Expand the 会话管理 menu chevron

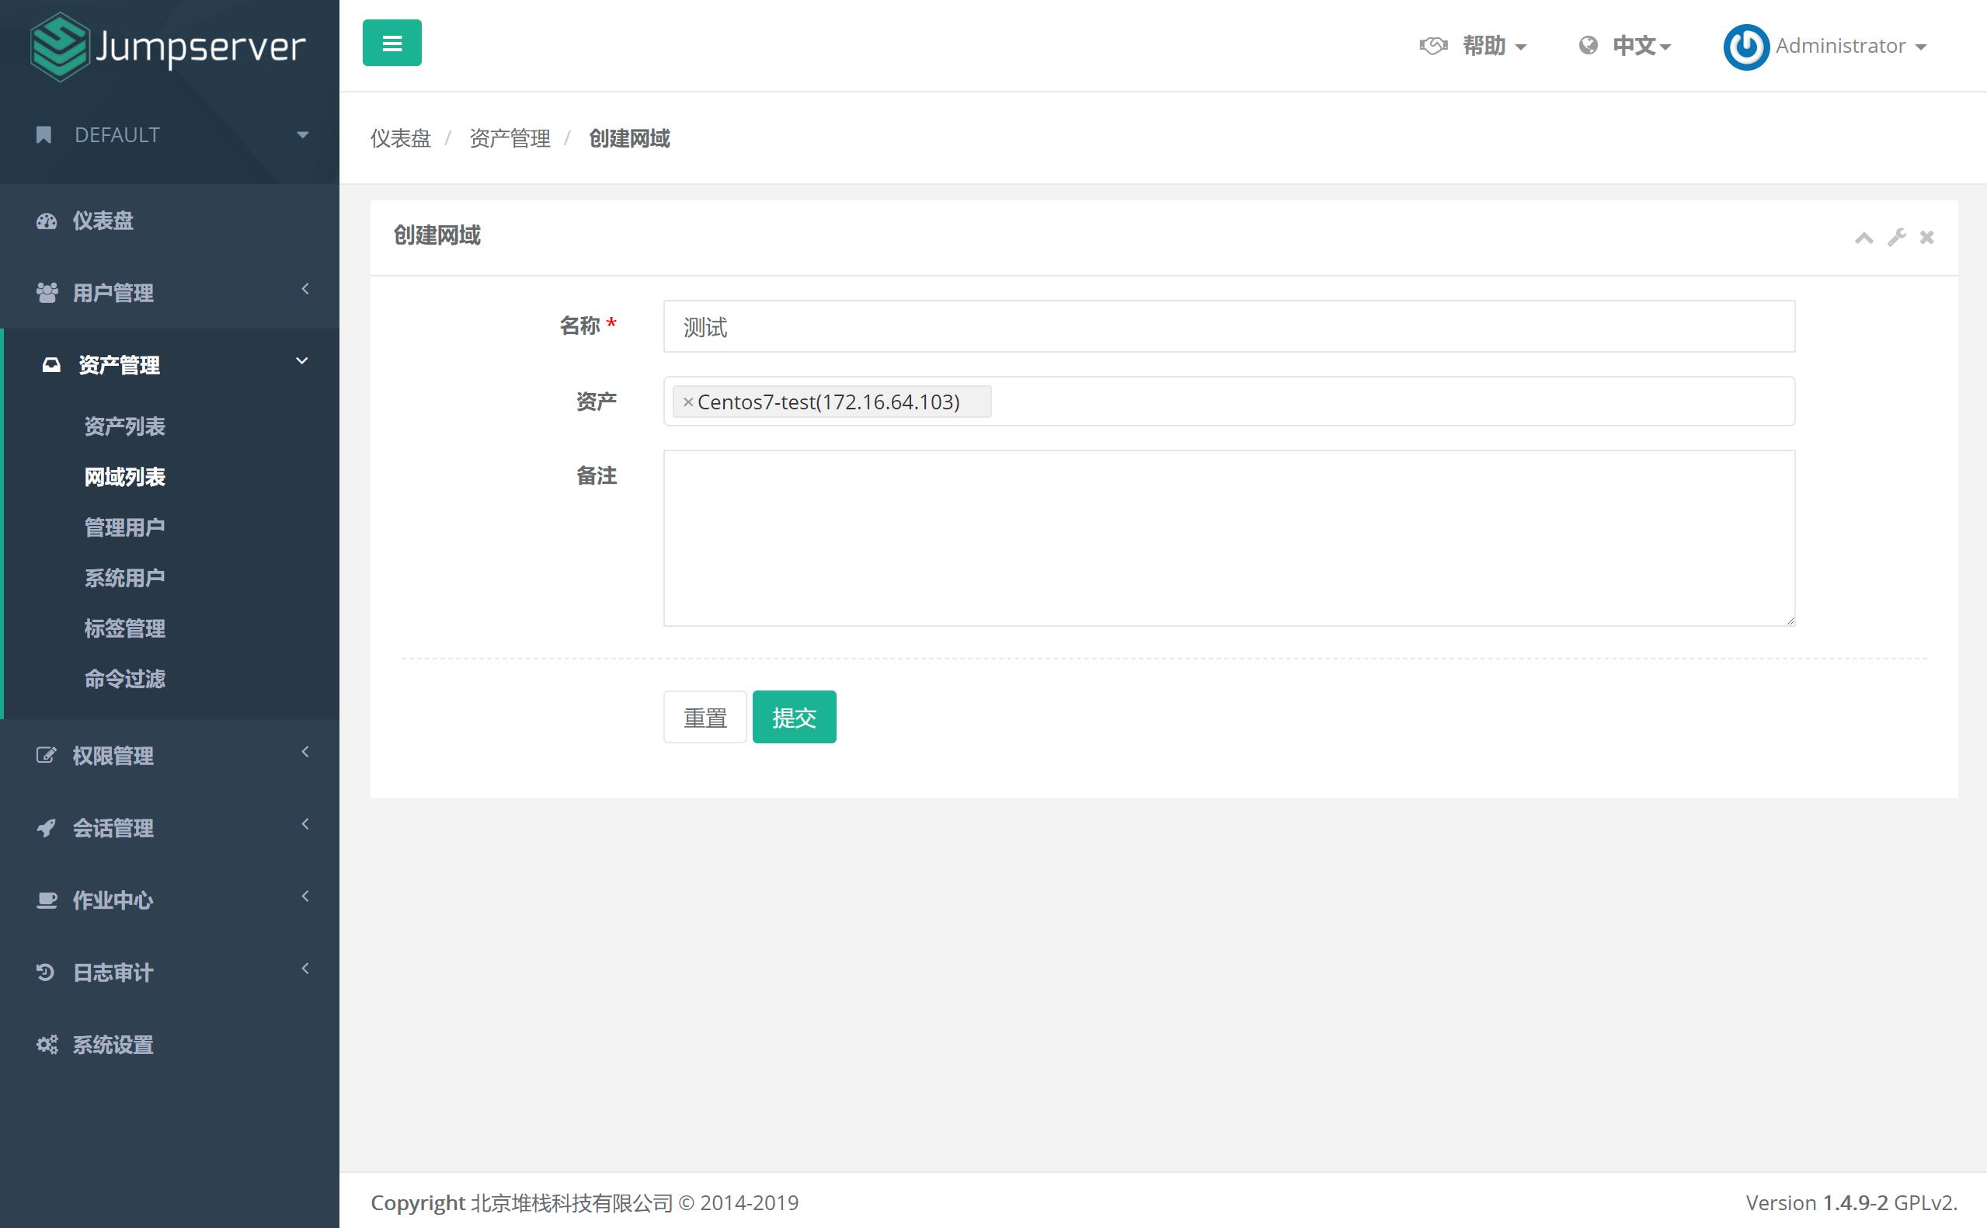[x=305, y=824]
